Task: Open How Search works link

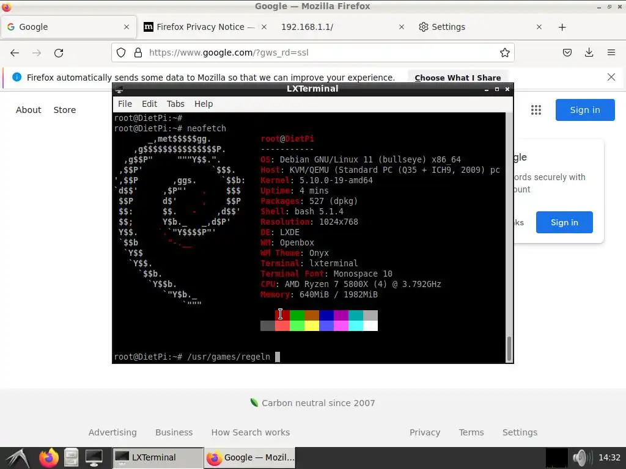Action: (251, 432)
